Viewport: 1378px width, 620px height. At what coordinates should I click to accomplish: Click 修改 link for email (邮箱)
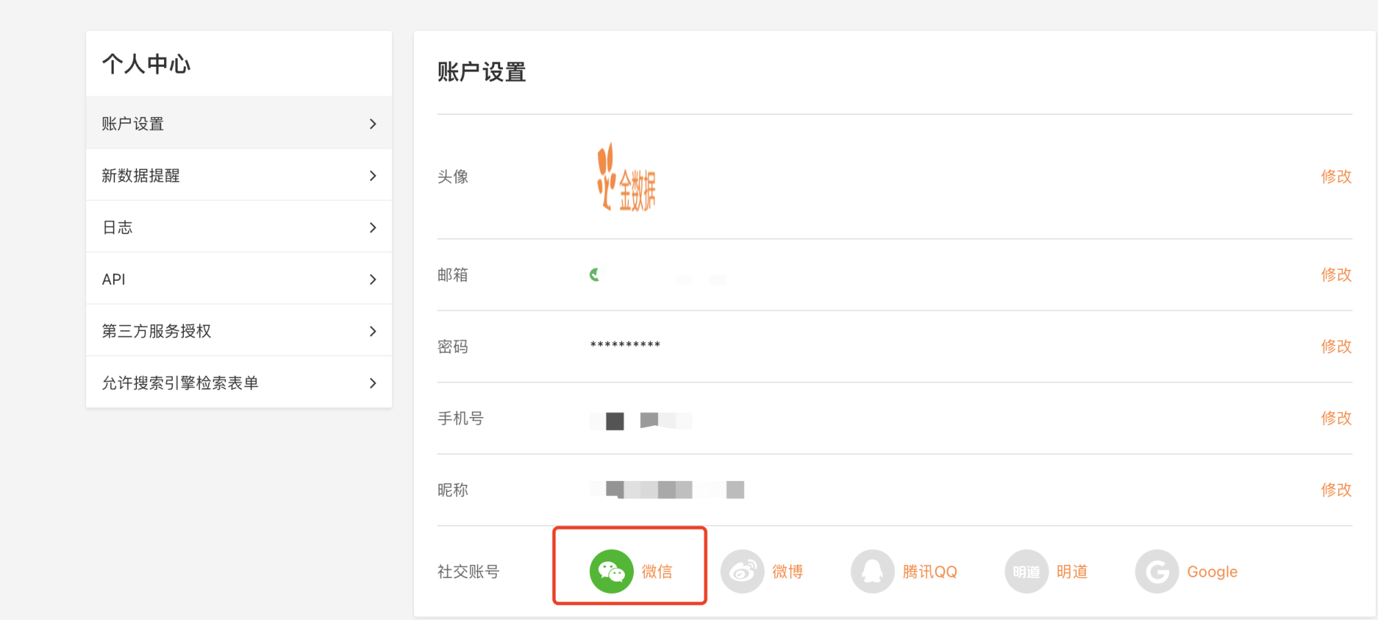[x=1336, y=275]
